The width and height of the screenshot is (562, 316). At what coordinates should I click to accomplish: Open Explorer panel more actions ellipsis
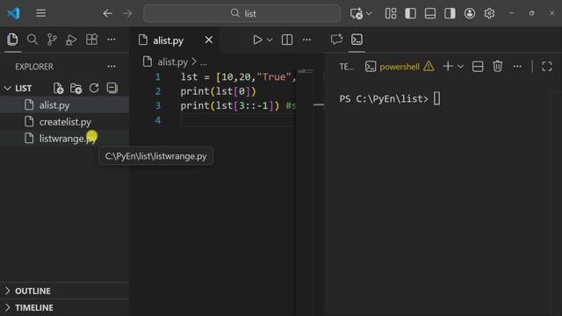point(112,67)
